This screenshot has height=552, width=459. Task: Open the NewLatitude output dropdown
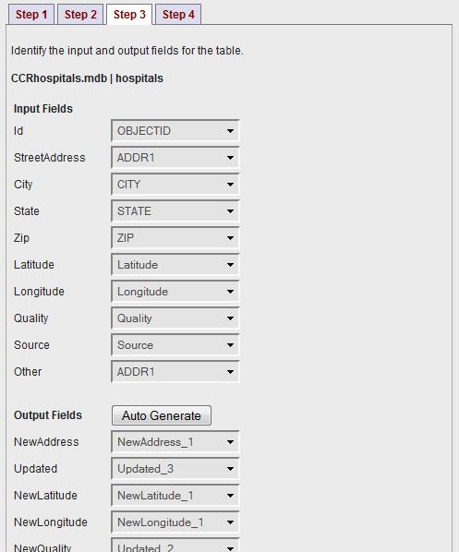(175, 496)
